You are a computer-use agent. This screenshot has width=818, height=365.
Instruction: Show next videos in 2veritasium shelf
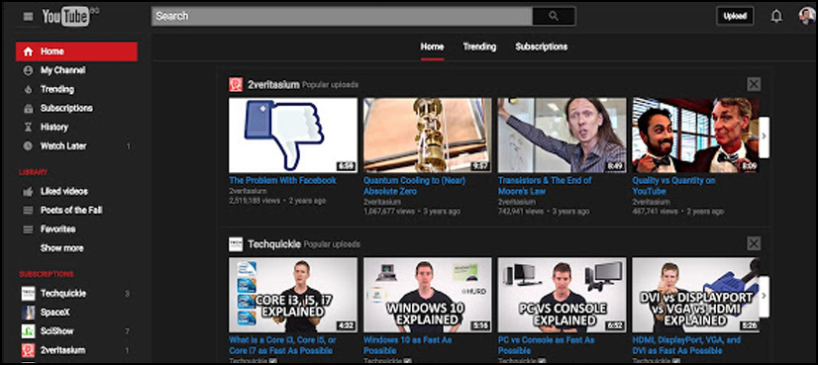tap(764, 137)
